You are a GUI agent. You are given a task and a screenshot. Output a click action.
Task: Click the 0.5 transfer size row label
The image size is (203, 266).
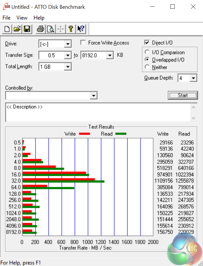click(17, 143)
